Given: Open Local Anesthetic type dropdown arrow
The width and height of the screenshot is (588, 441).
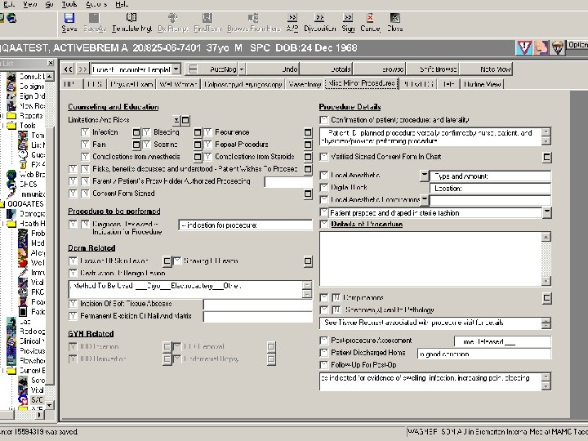Looking at the screenshot, I should [424, 176].
